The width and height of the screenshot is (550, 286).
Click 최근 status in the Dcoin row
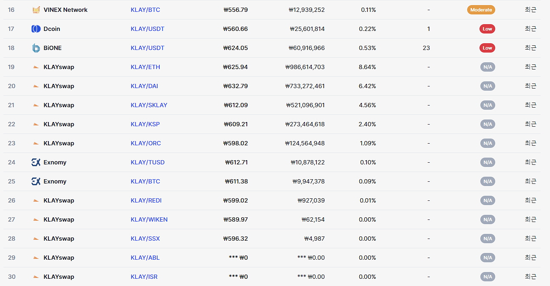click(530, 29)
